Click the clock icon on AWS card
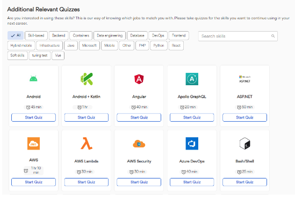 tap(26, 170)
